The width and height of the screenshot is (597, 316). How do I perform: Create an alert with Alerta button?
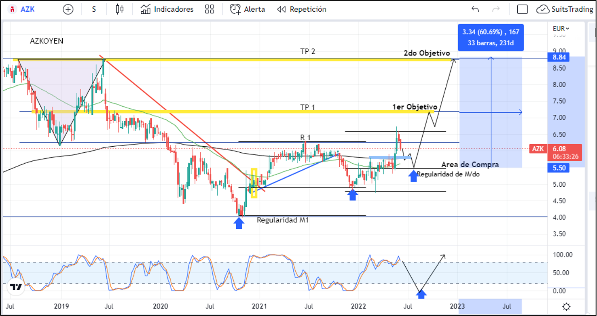click(x=248, y=9)
